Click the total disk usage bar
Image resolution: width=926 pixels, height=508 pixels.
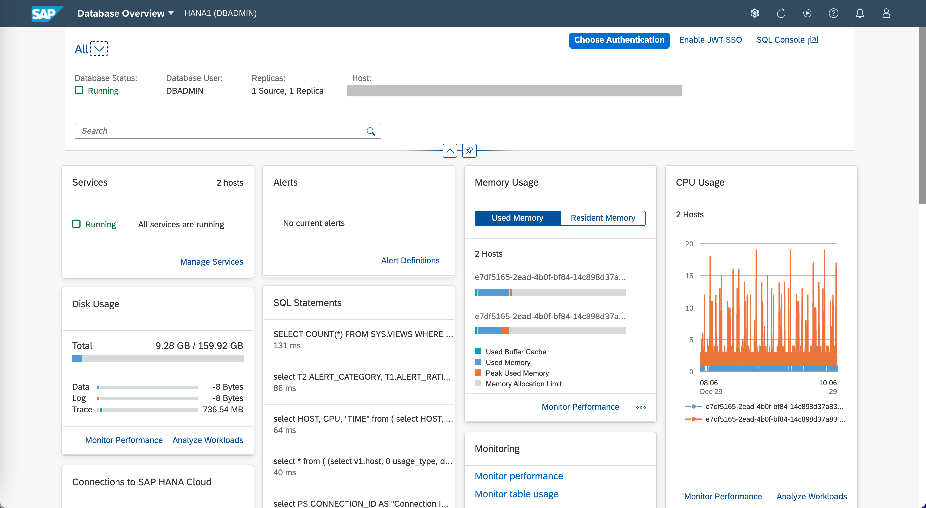(157, 359)
